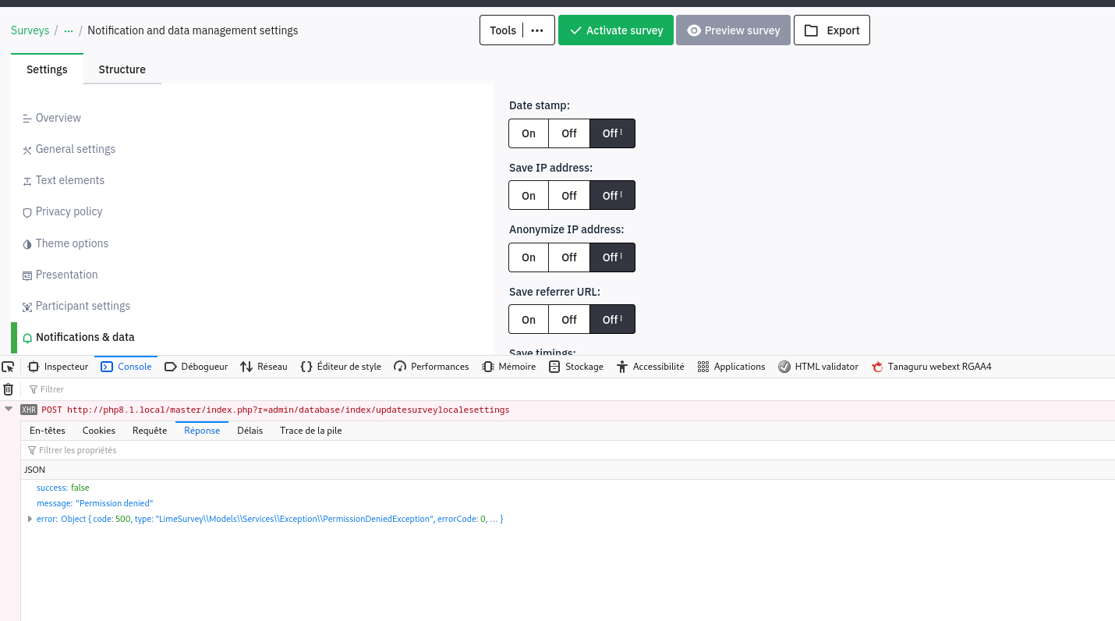Click the Inspecteur panel icon
The width and height of the screenshot is (1115, 621).
34,367
